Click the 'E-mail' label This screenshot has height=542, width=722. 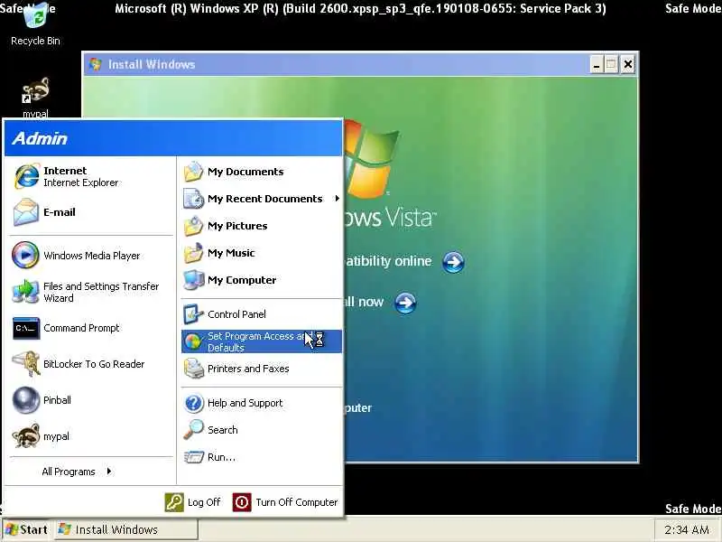click(59, 212)
